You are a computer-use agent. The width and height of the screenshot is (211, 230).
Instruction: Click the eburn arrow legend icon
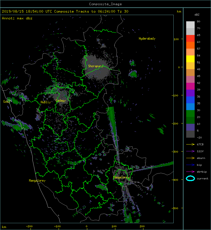point(190,158)
